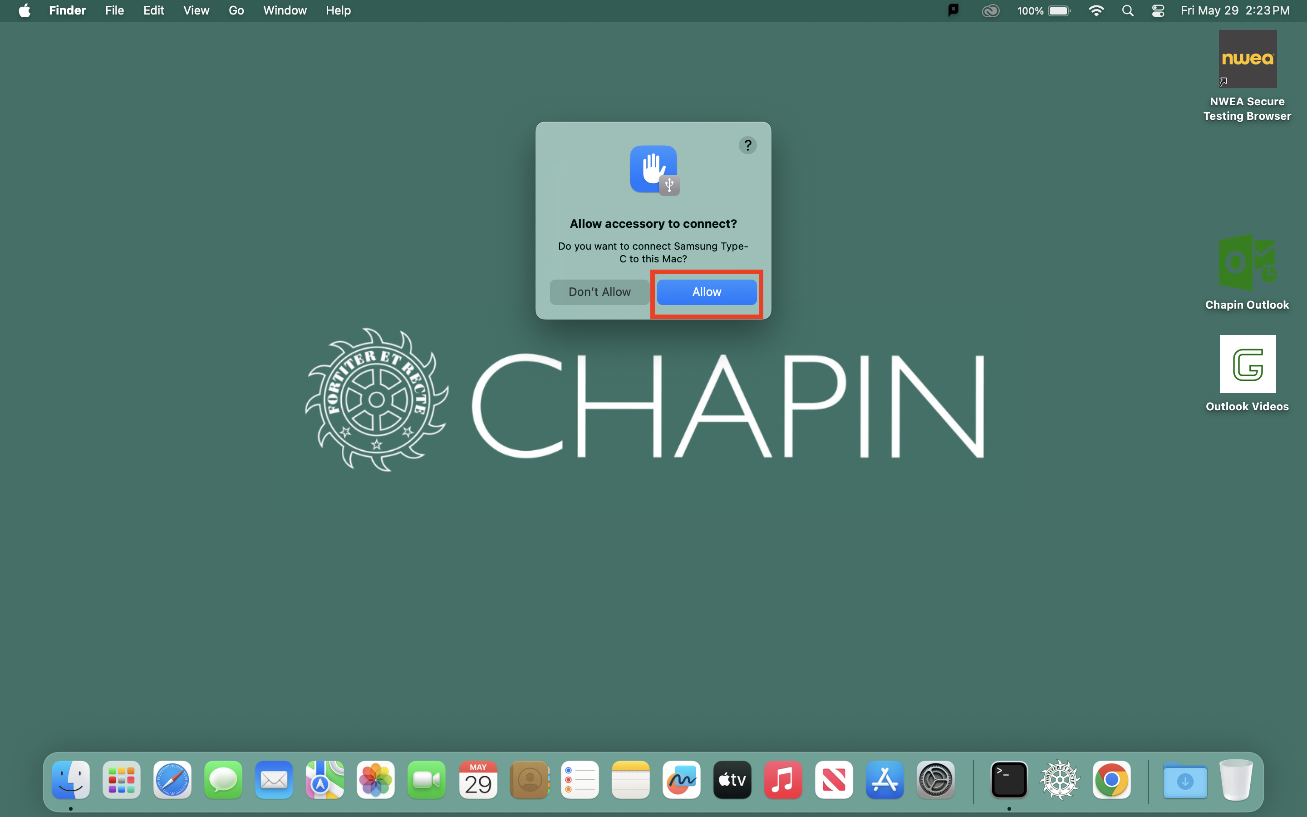Select the Chapin Outlook desktop icon
Image resolution: width=1307 pixels, height=817 pixels.
click(1248, 272)
